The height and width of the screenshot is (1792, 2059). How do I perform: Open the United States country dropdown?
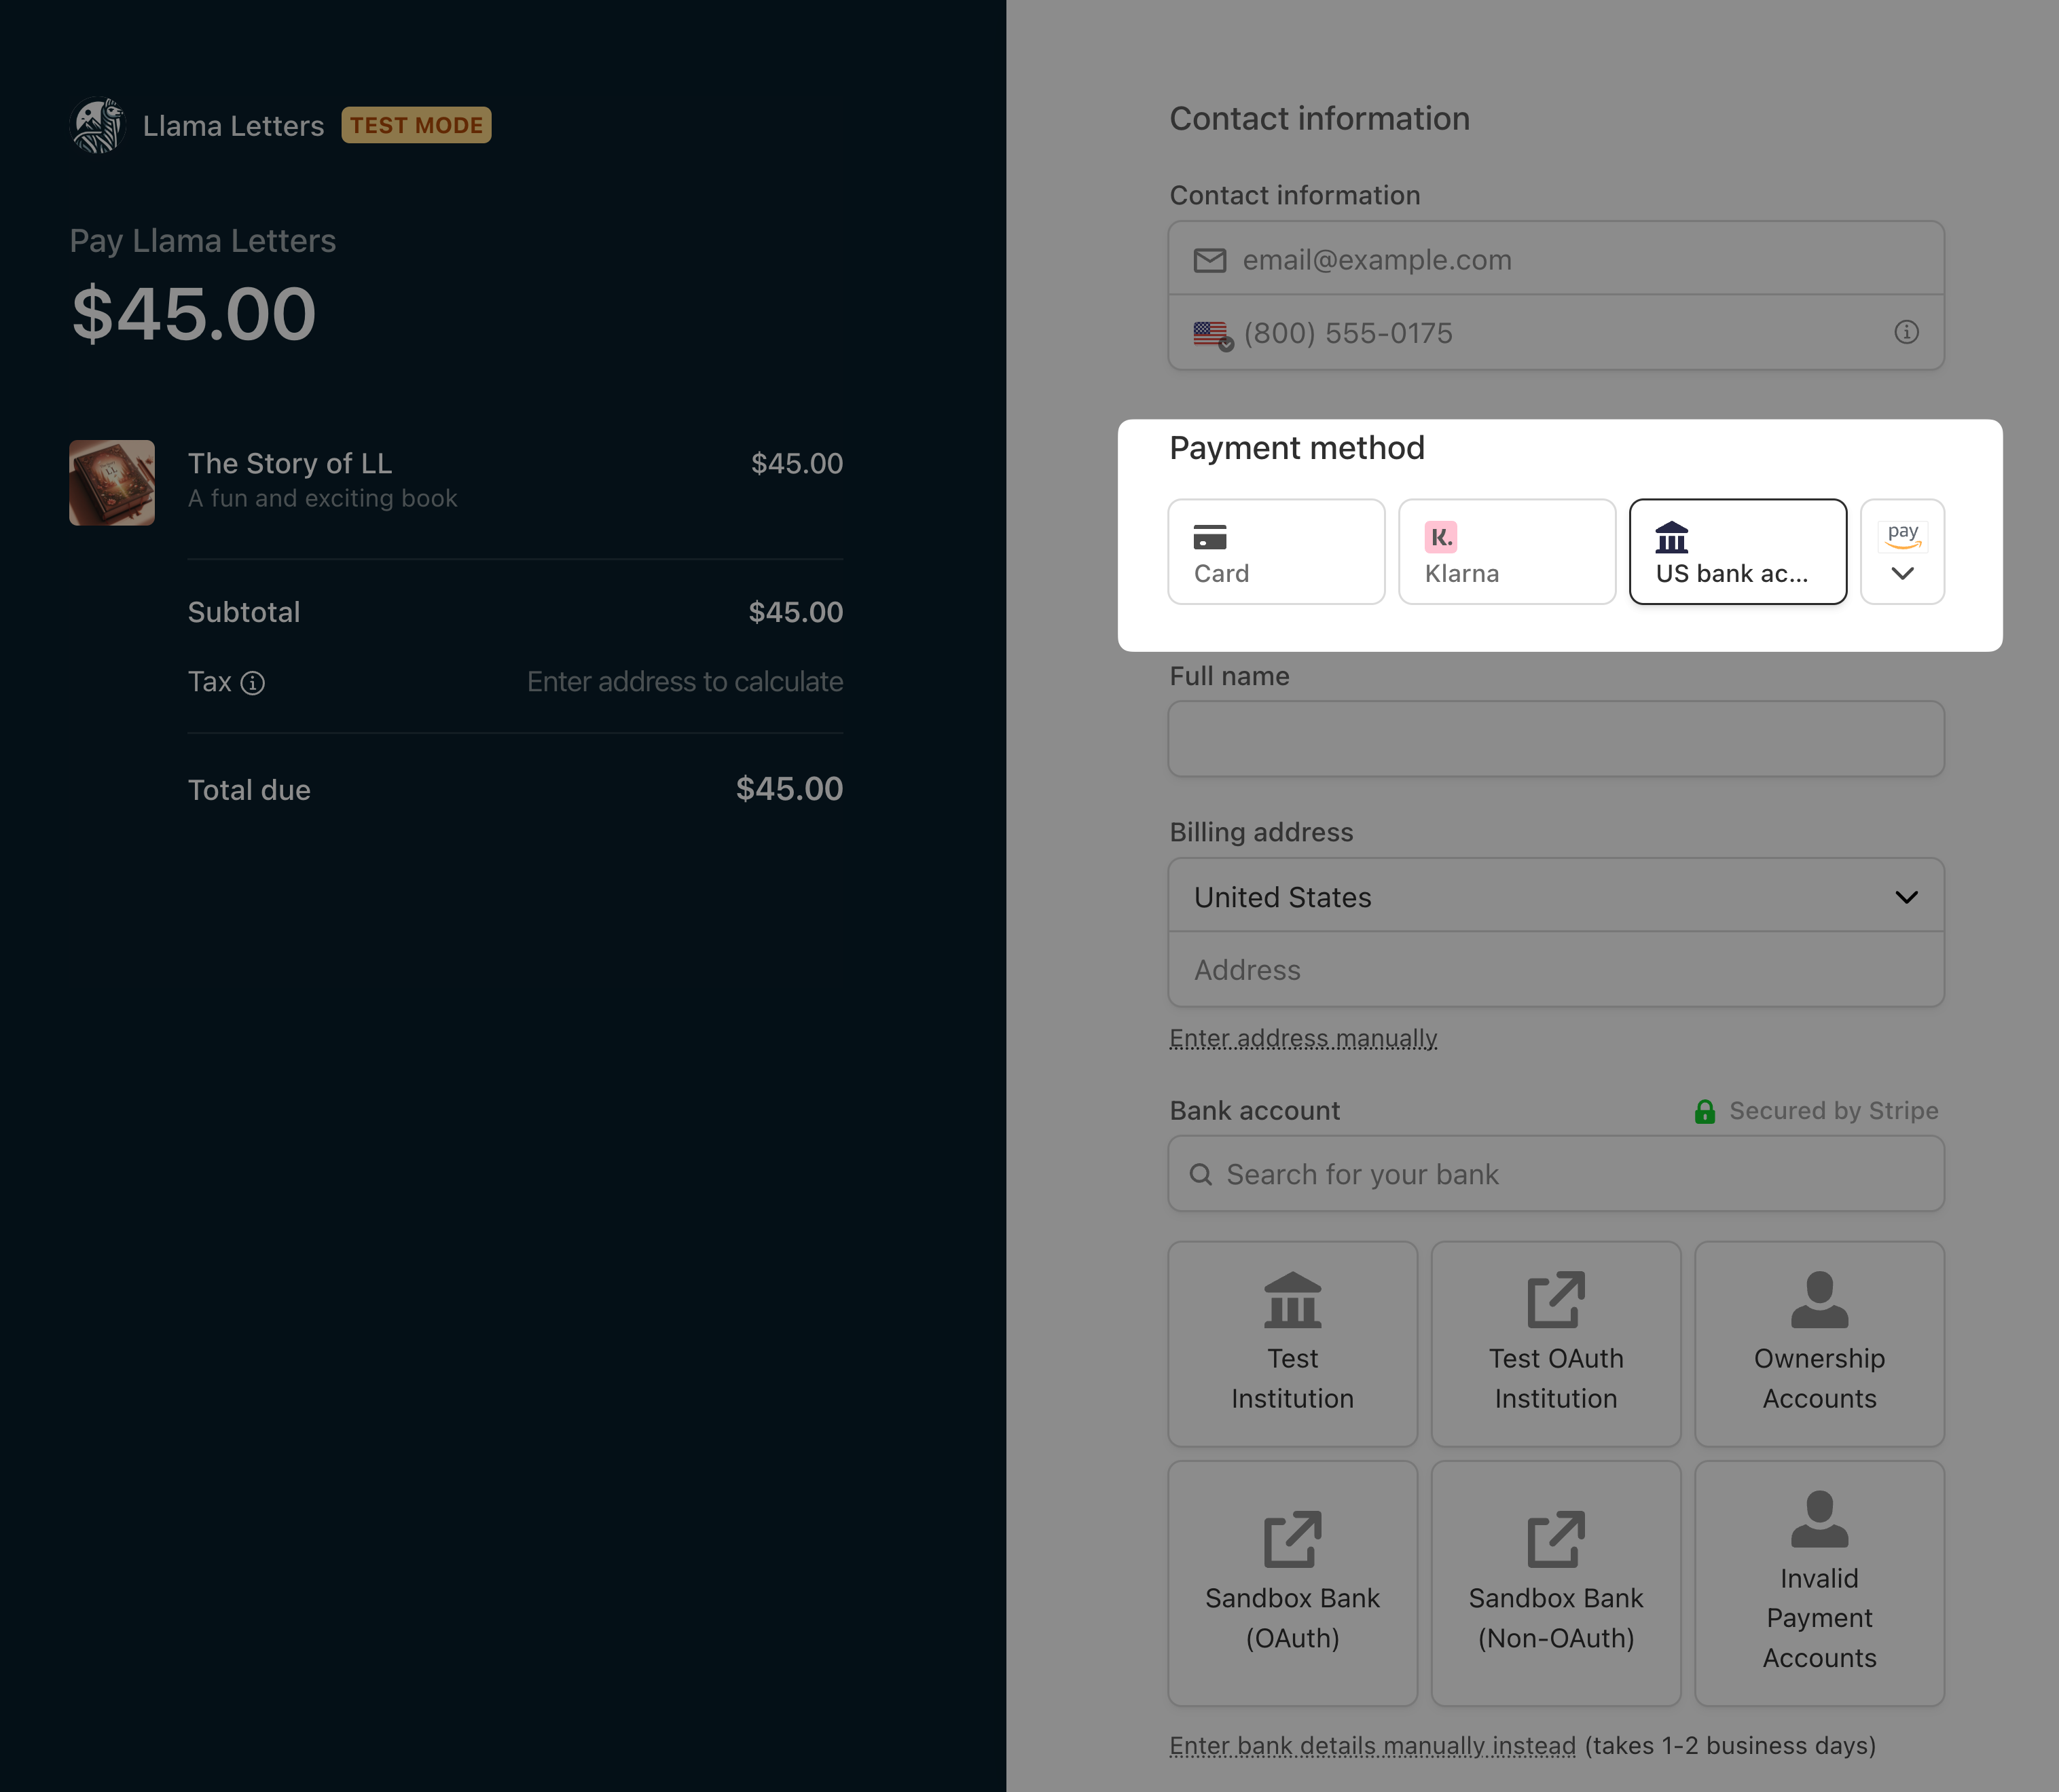1555,896
